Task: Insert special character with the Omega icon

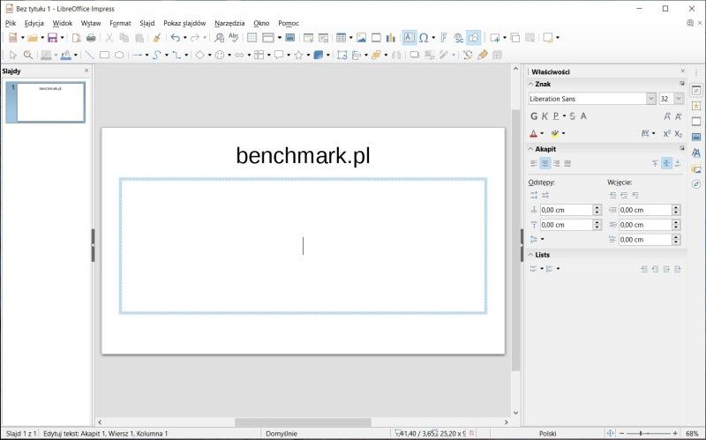Action: pyautogui.click(x=424, y=38)
